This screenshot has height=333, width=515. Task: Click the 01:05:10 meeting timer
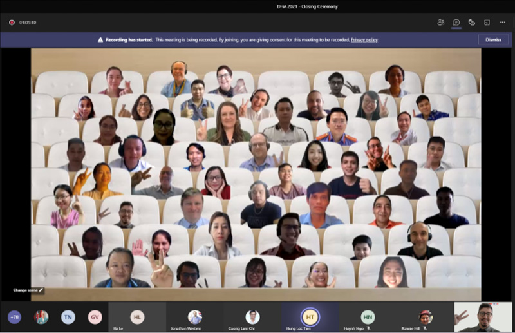click(28, 23)
